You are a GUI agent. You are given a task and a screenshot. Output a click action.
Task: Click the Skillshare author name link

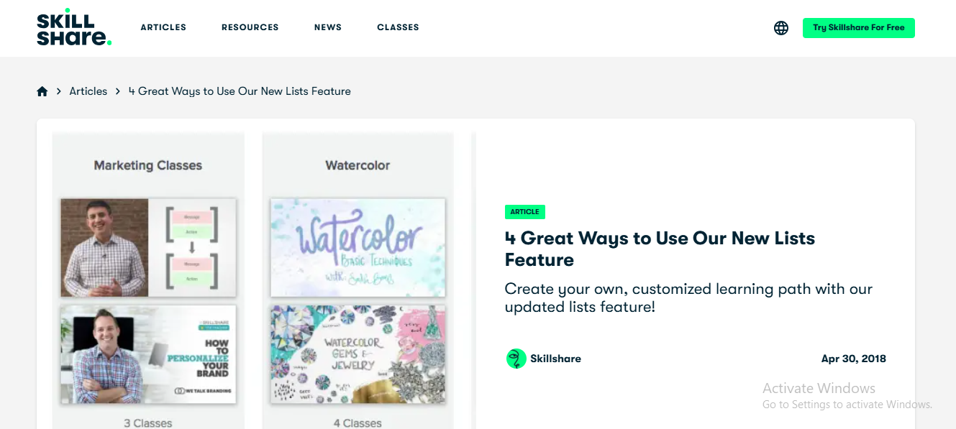point(557,358)
